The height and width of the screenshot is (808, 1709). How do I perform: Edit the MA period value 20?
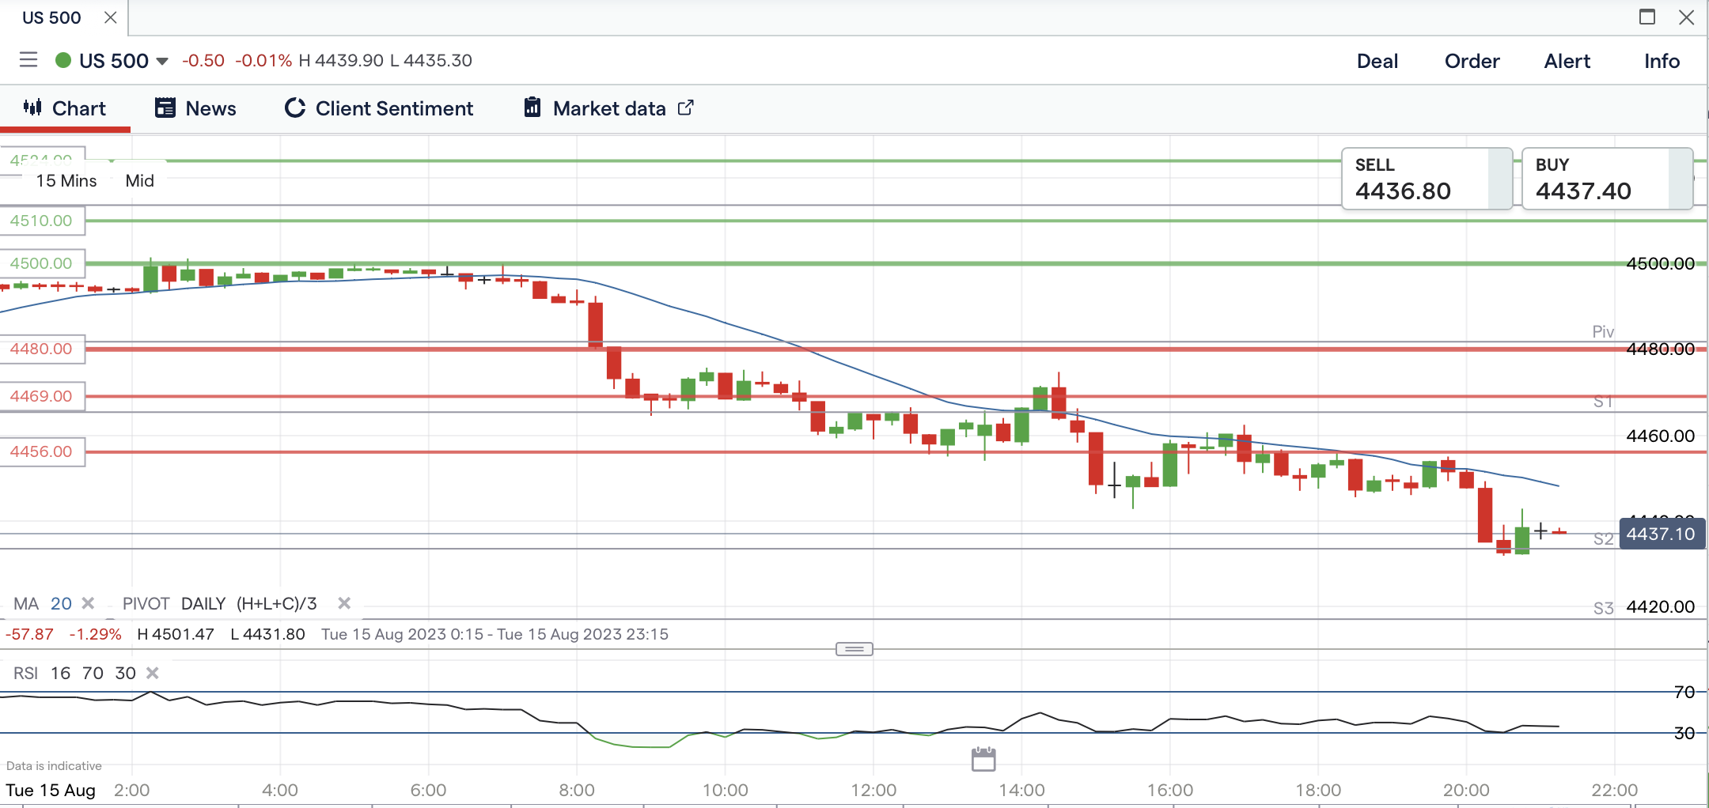click(x=61, y=603)
